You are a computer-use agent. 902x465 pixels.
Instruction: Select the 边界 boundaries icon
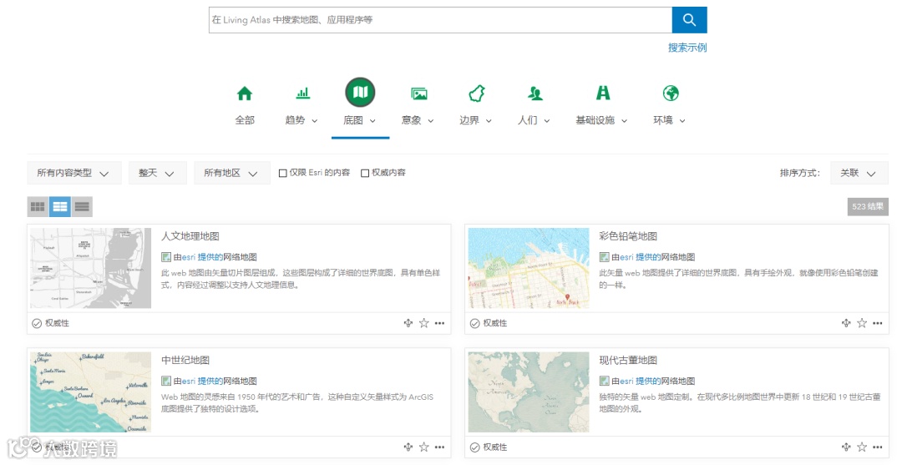(477, 94)
